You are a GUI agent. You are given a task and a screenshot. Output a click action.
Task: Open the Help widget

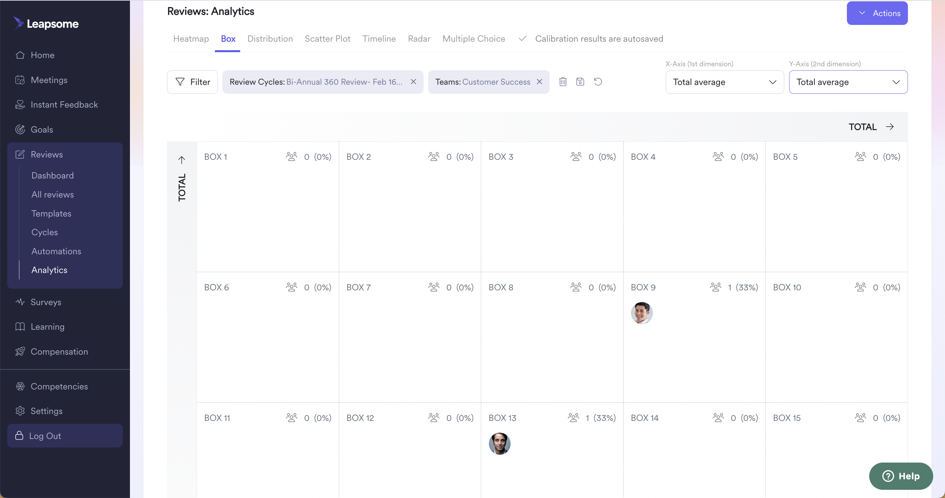pos(901,476)
